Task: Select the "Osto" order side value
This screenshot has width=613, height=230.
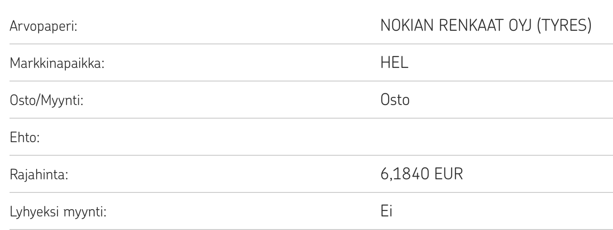Action: pos(395,100)
